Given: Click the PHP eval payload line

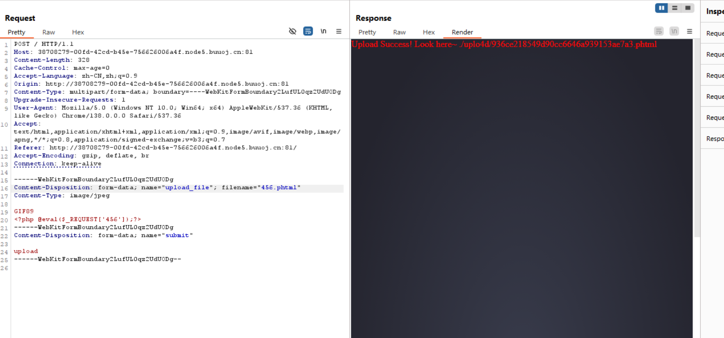Looking at the screenshot, I should pos(77,220).
